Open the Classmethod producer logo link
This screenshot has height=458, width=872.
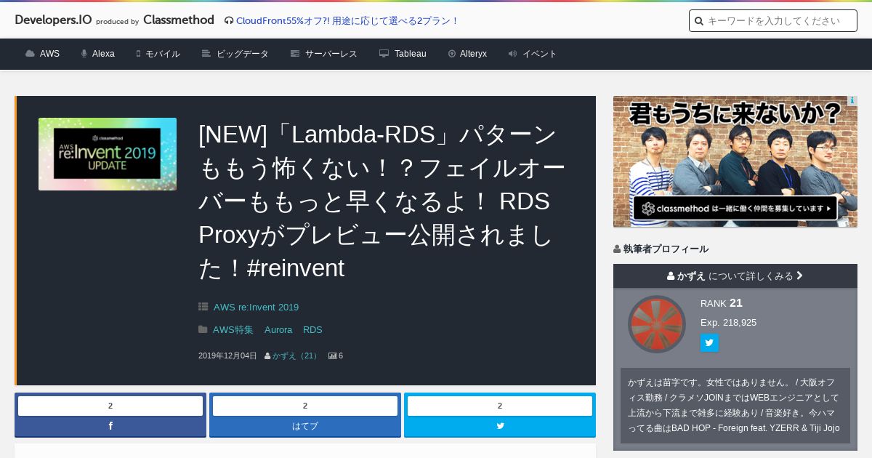[x=179, y=20]
